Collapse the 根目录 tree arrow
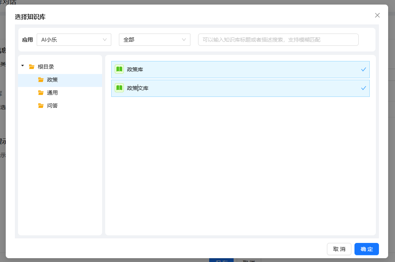The height and width of the screenshot is (262, 395). click(23, 66)
